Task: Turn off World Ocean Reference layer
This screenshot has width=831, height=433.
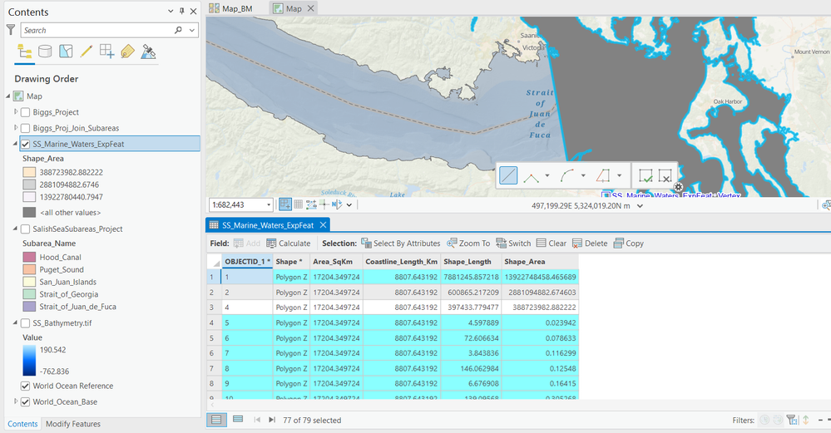Action: 26,386
